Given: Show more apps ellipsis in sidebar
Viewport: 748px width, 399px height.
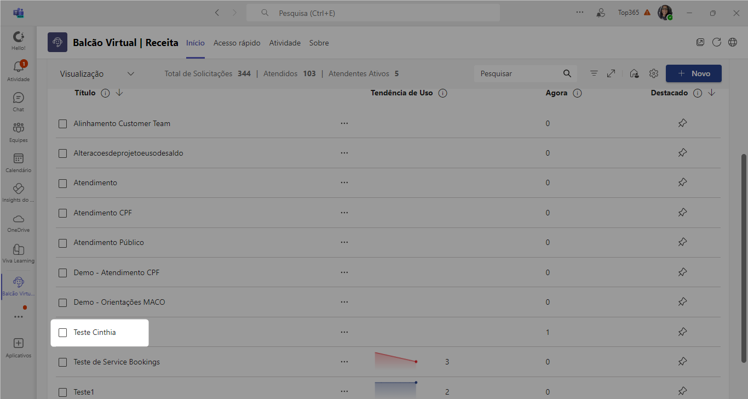Looking at the screenshot, I should coord(18,317).
